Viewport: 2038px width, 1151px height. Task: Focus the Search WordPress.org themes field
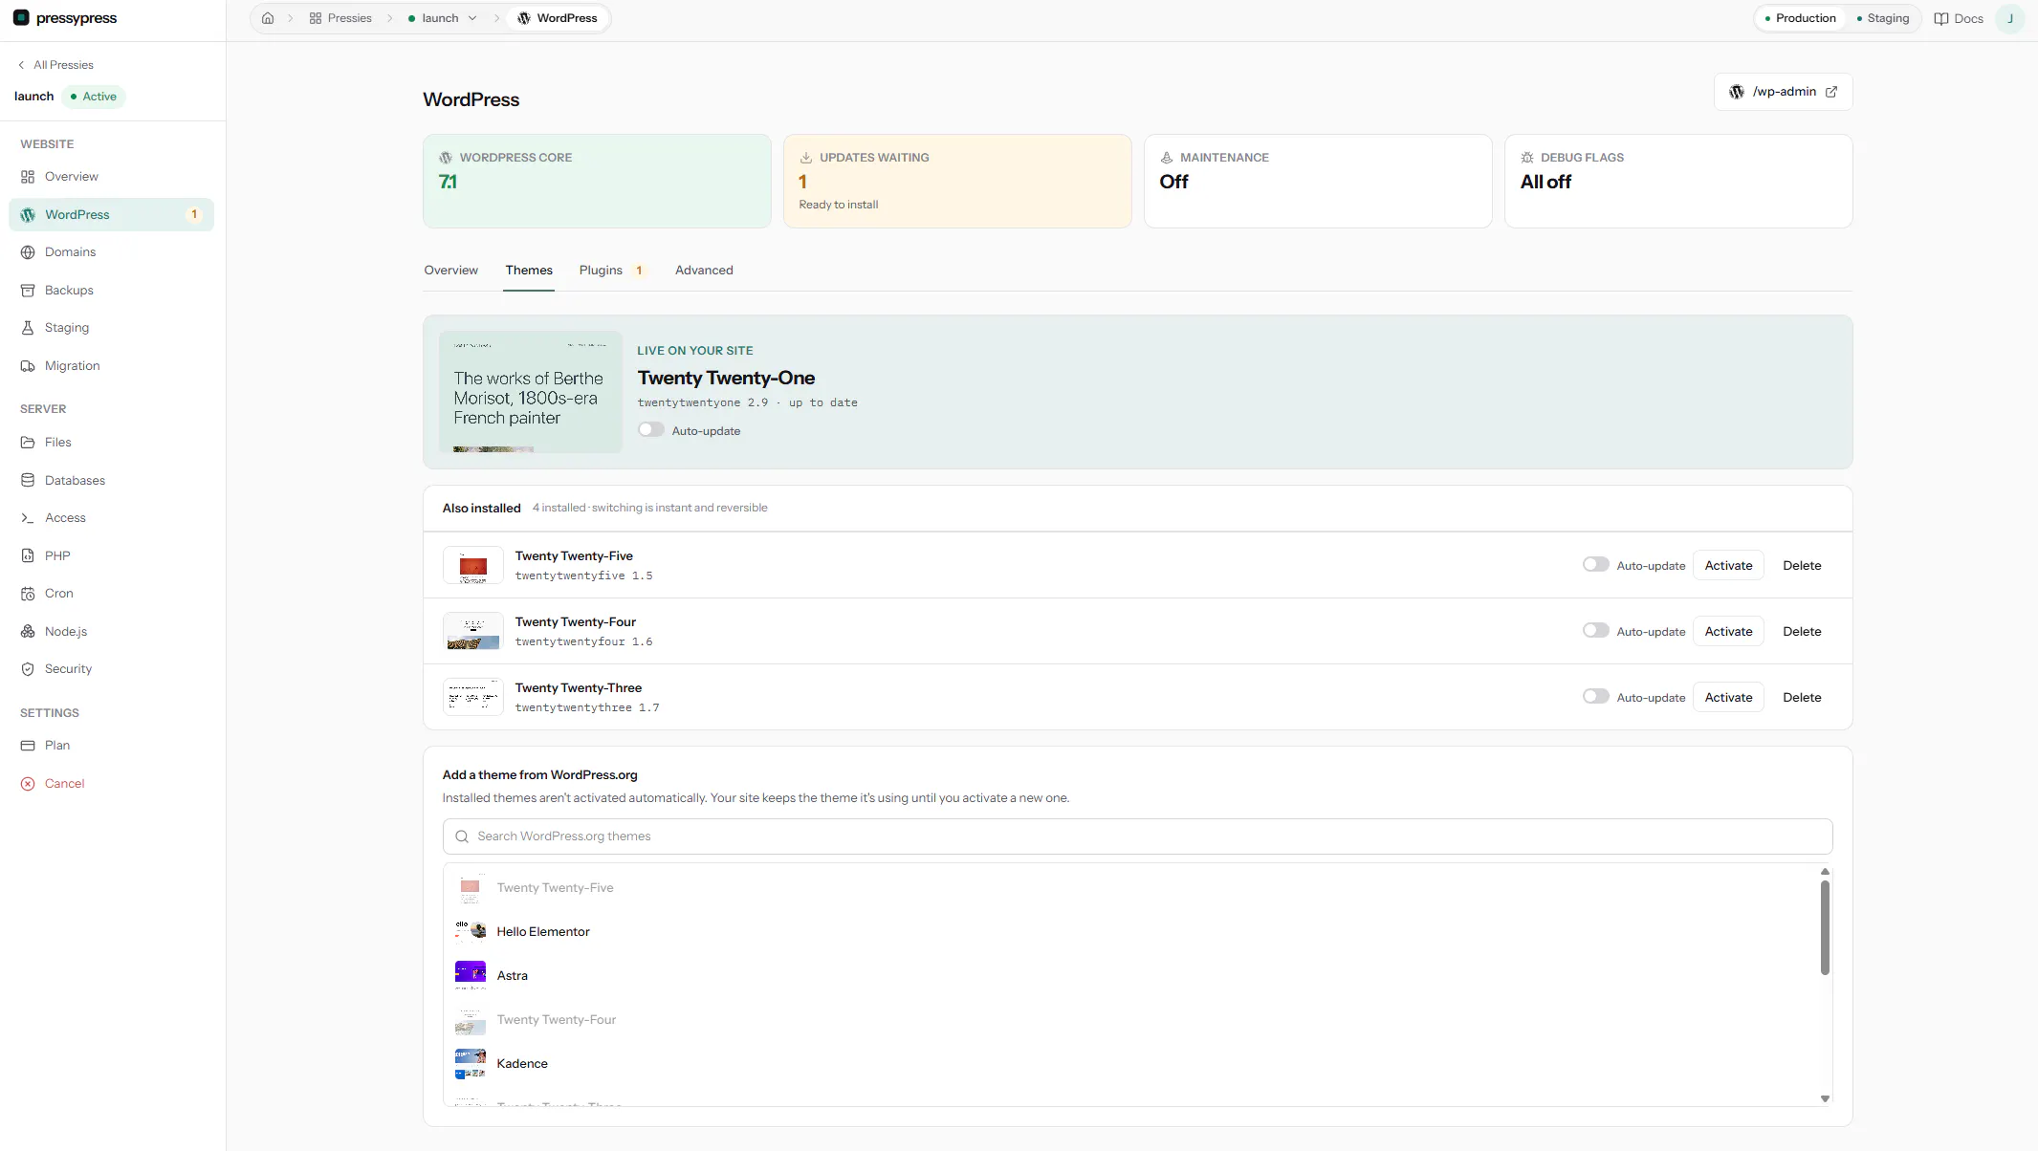coord(1137,836)
